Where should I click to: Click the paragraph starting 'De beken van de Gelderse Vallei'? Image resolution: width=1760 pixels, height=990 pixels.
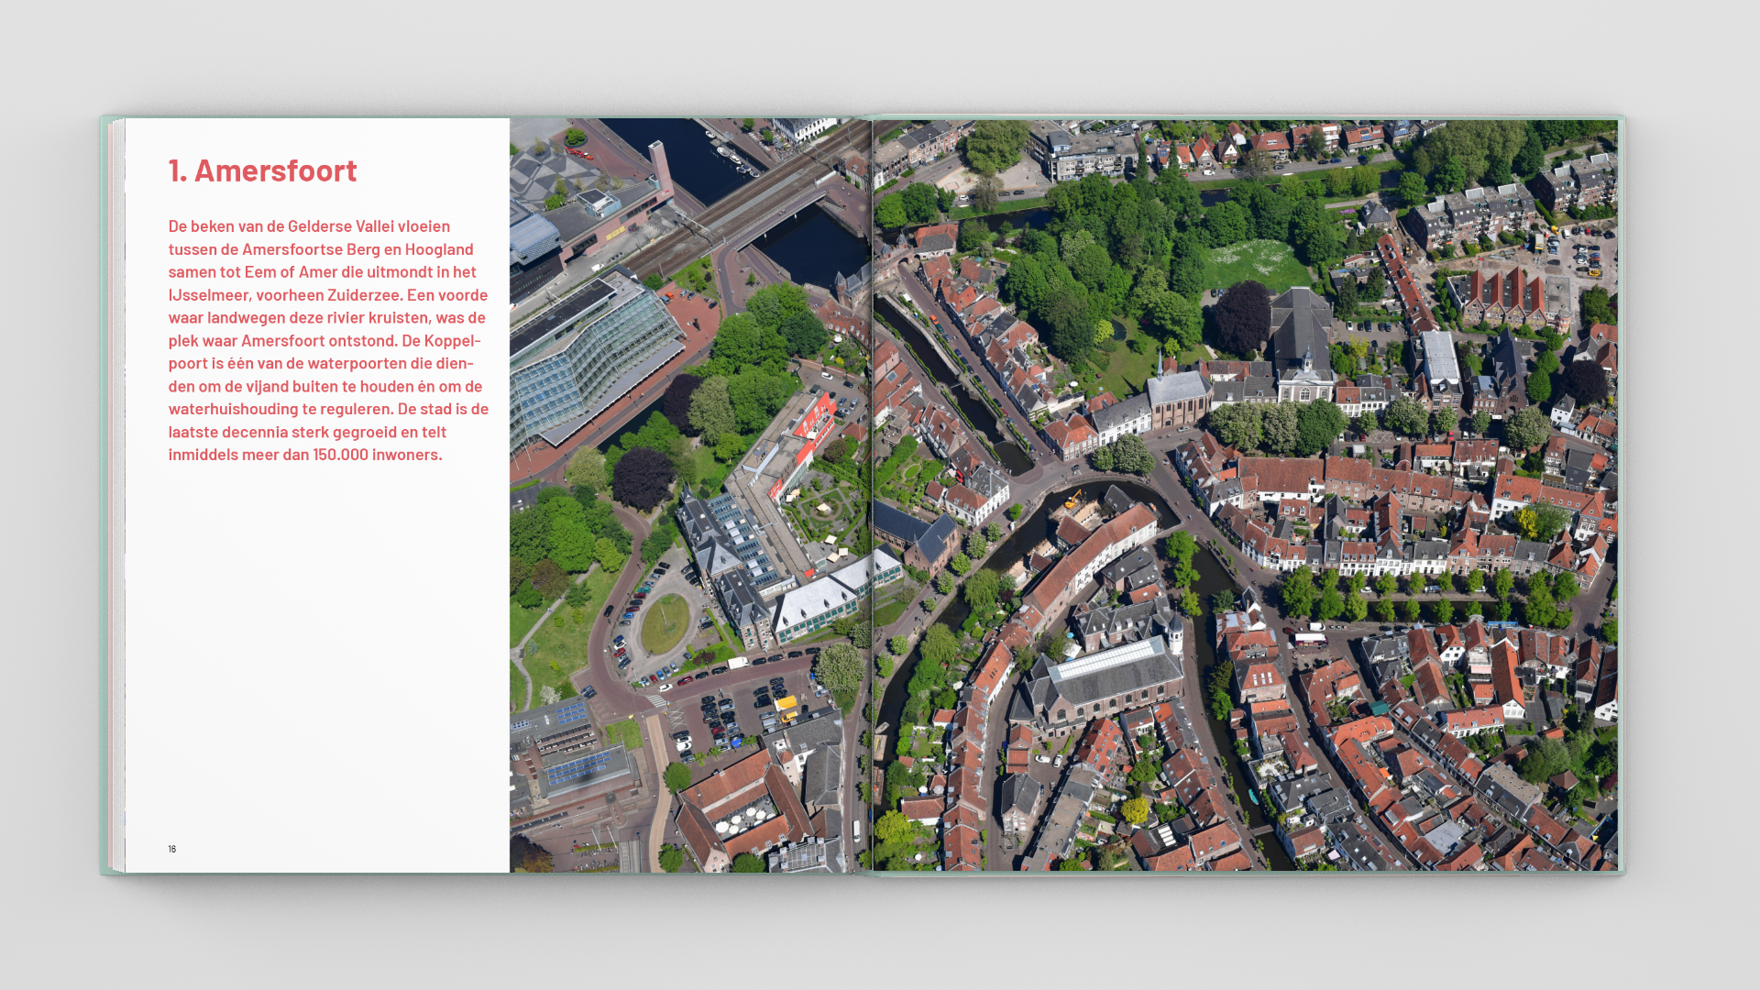pyautogui.click(x=328, y=339)
